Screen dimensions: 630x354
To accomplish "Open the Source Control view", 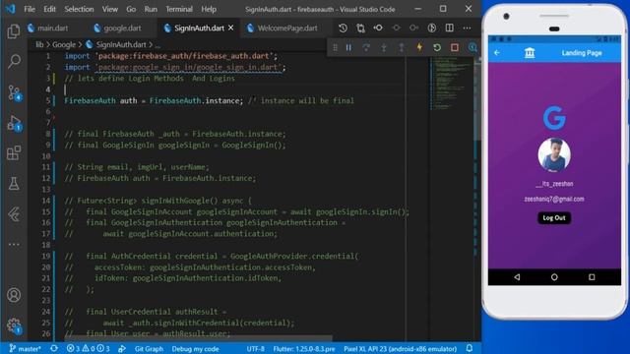I will (15, 92).
